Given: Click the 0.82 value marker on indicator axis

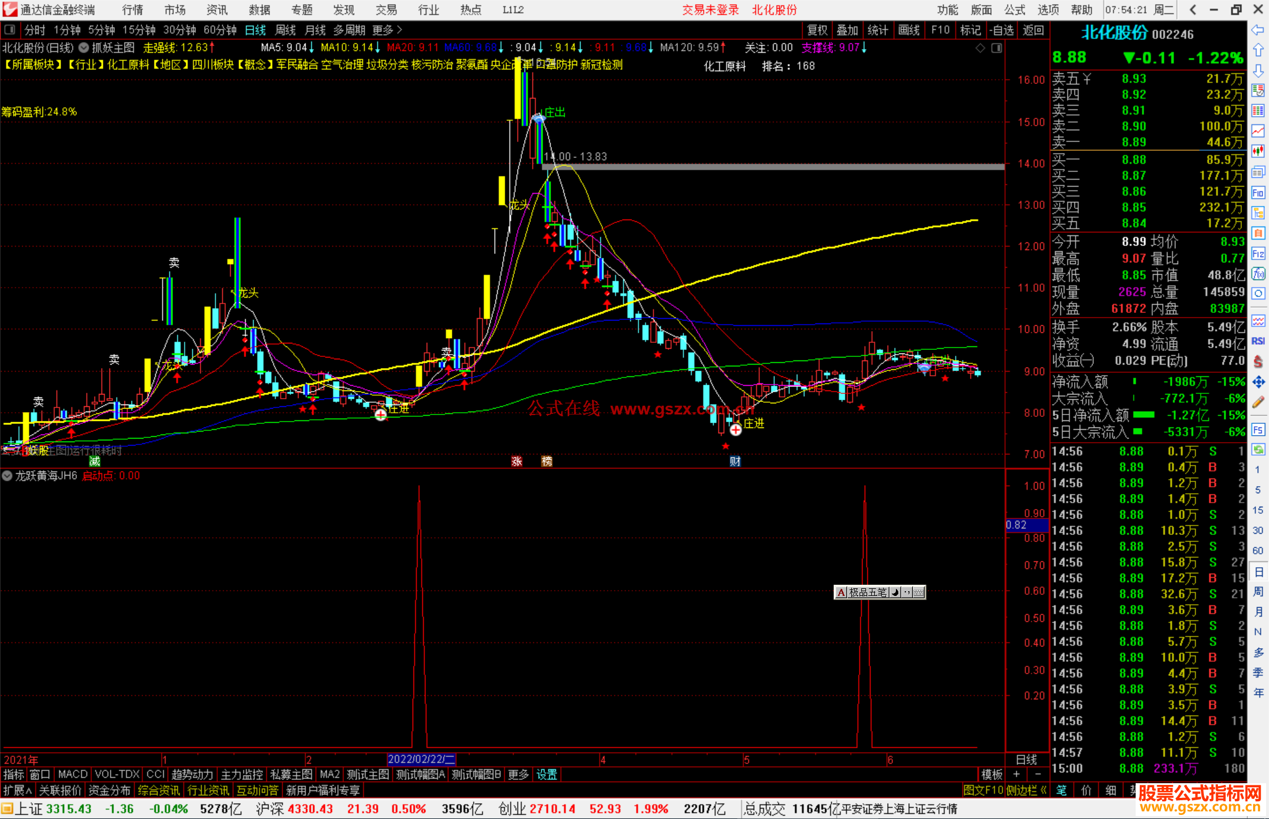Looking at the screenshot, I should tap(1026, 525).
